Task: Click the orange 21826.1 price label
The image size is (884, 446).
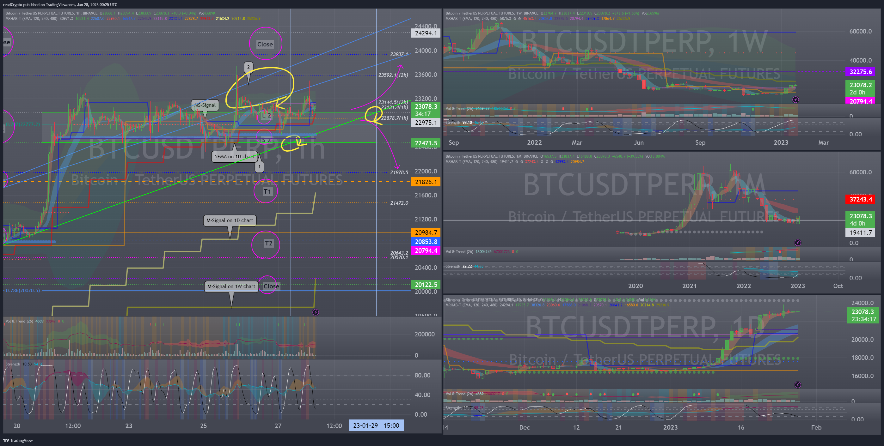Action: click(426, 182)
